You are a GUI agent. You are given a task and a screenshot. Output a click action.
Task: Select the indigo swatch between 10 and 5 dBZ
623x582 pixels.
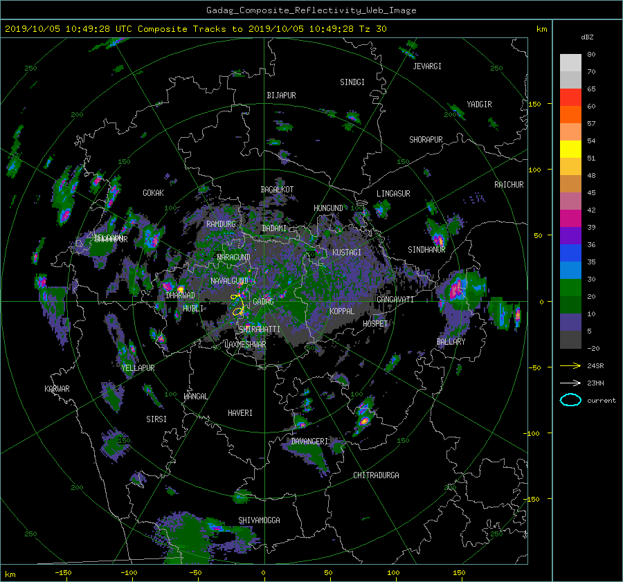point(570,322)
